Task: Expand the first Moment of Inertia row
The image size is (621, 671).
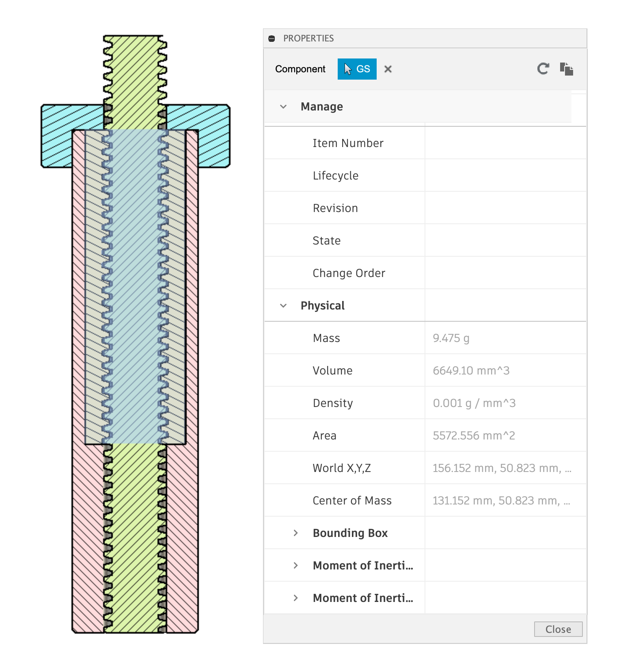Action: pyautogui.click(x=296, y=565)
